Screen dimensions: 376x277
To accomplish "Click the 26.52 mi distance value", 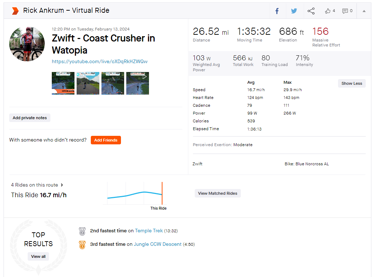I will 211,32.
